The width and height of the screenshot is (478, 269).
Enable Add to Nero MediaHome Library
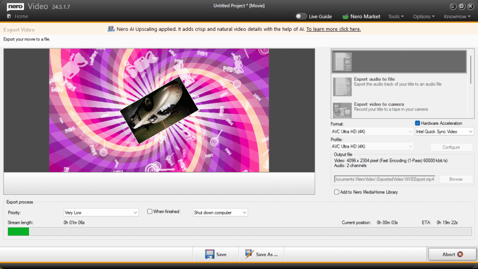(336, 192)
